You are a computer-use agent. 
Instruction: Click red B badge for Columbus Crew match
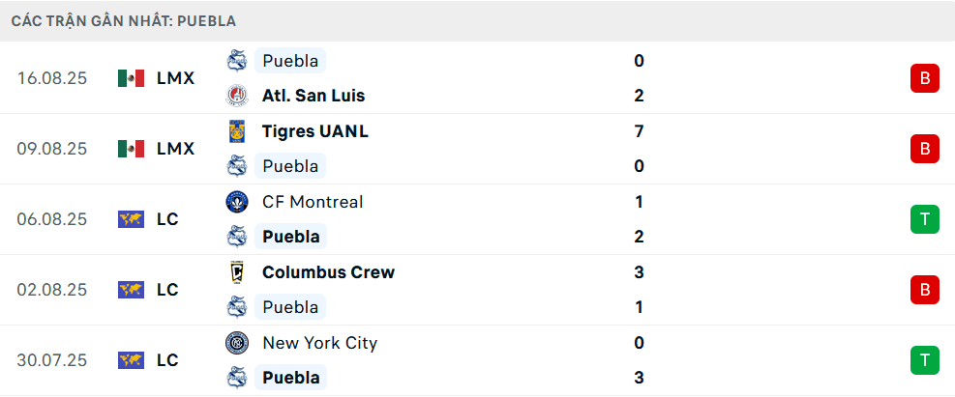click(924, 290)
